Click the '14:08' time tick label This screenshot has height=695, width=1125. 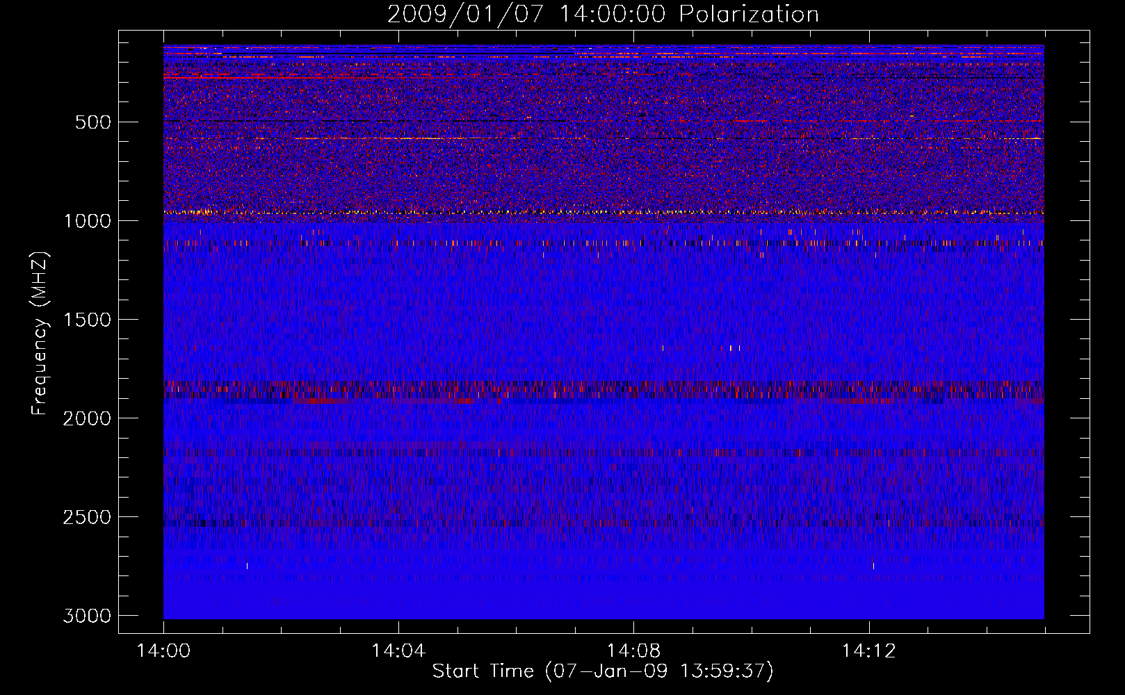633,651
